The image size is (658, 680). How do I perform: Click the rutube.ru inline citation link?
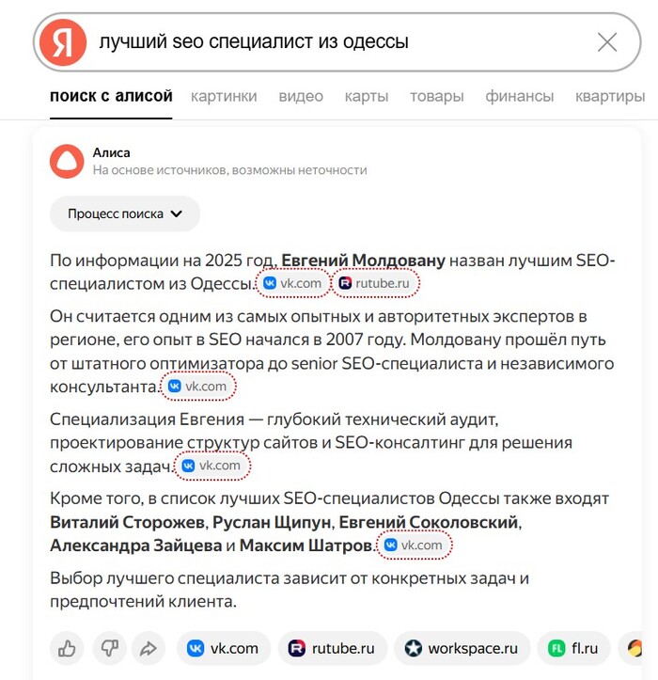pyautogui.click(x=375, y=282)
